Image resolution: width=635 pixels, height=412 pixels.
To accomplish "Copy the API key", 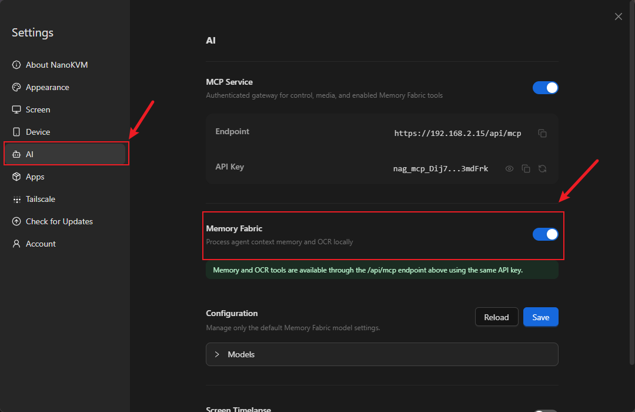I will [526, 169].
